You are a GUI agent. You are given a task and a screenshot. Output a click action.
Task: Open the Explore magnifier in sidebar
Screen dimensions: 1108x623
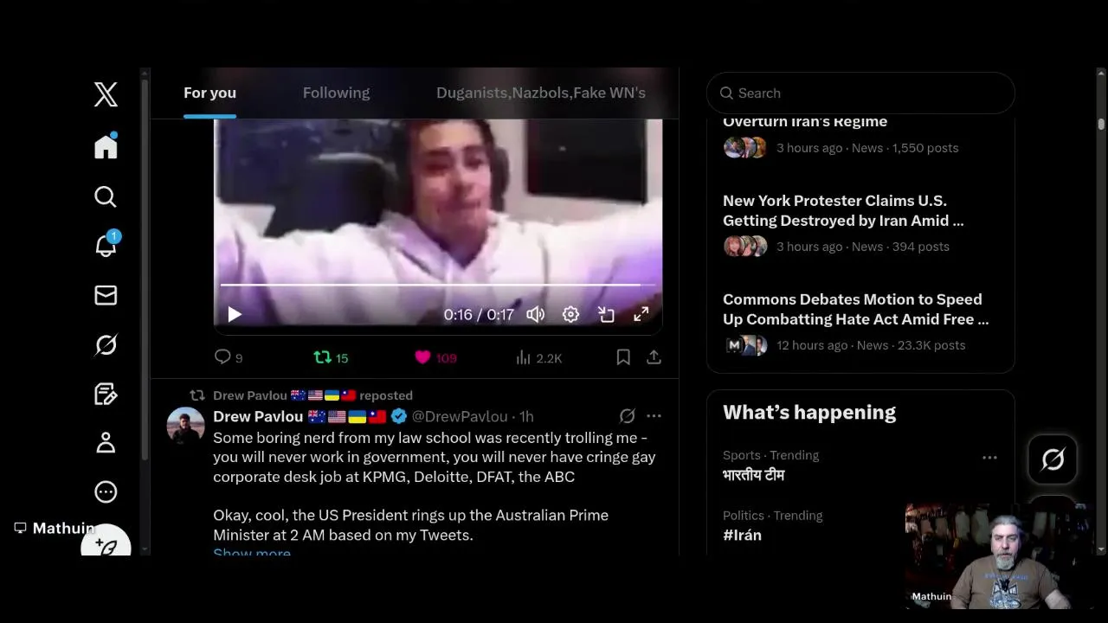(106, 196)
